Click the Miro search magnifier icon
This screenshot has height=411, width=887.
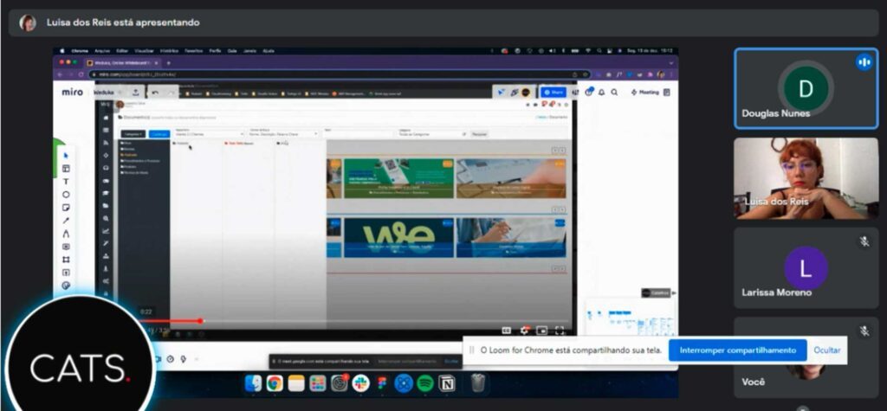coord(614,92)
